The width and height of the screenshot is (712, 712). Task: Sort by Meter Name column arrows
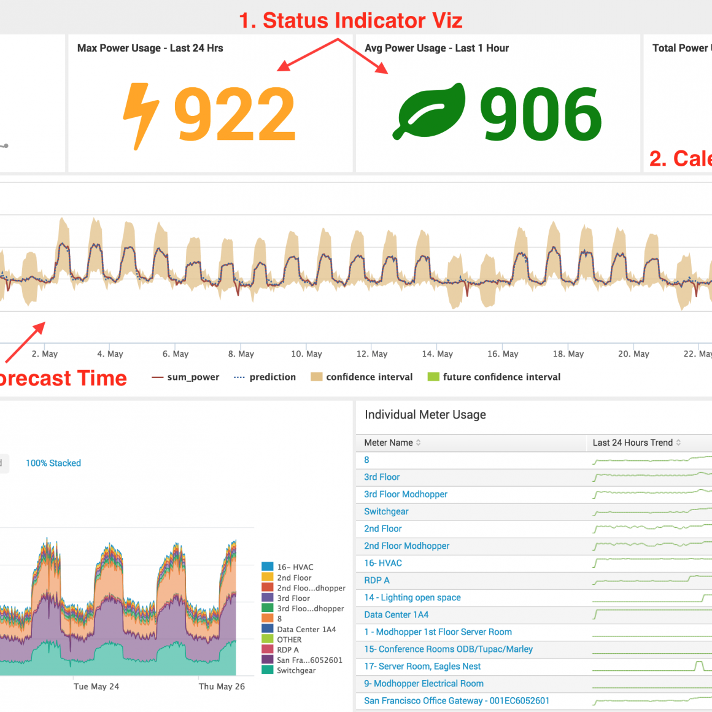tap(419, 443)
